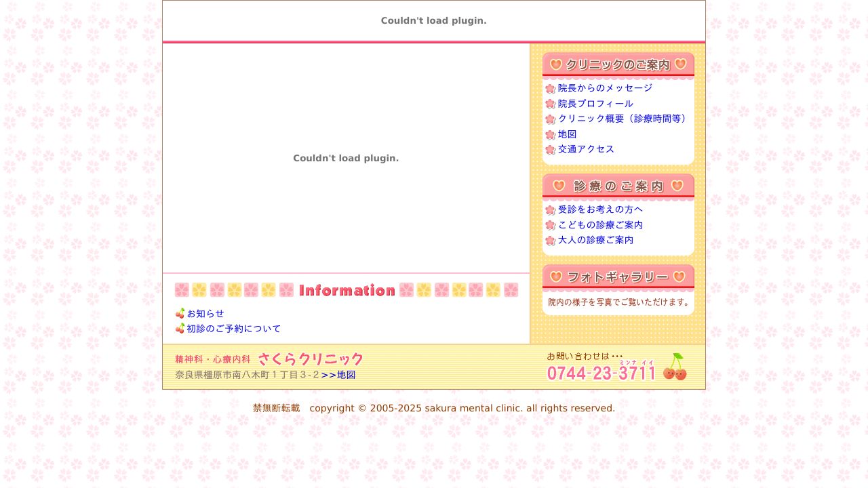Viewport: 868px width, 488px height.
Task: Open the 地図 link in the sidebar
Action: point(568,134)
